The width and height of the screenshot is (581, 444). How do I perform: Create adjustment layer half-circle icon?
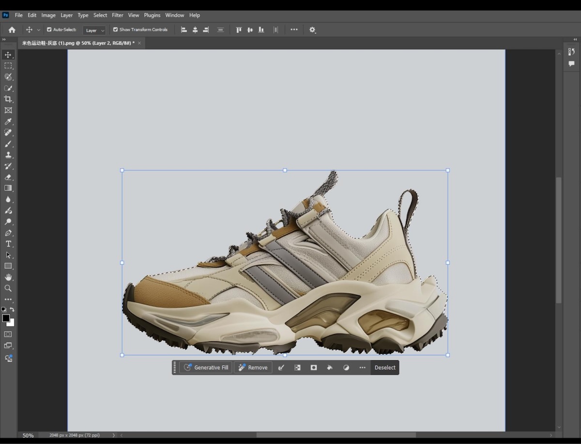[x=346, y=367]
